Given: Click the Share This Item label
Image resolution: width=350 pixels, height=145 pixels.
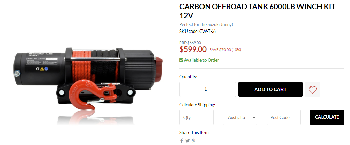Looking at the screenshot, I should tap(194, 132).
